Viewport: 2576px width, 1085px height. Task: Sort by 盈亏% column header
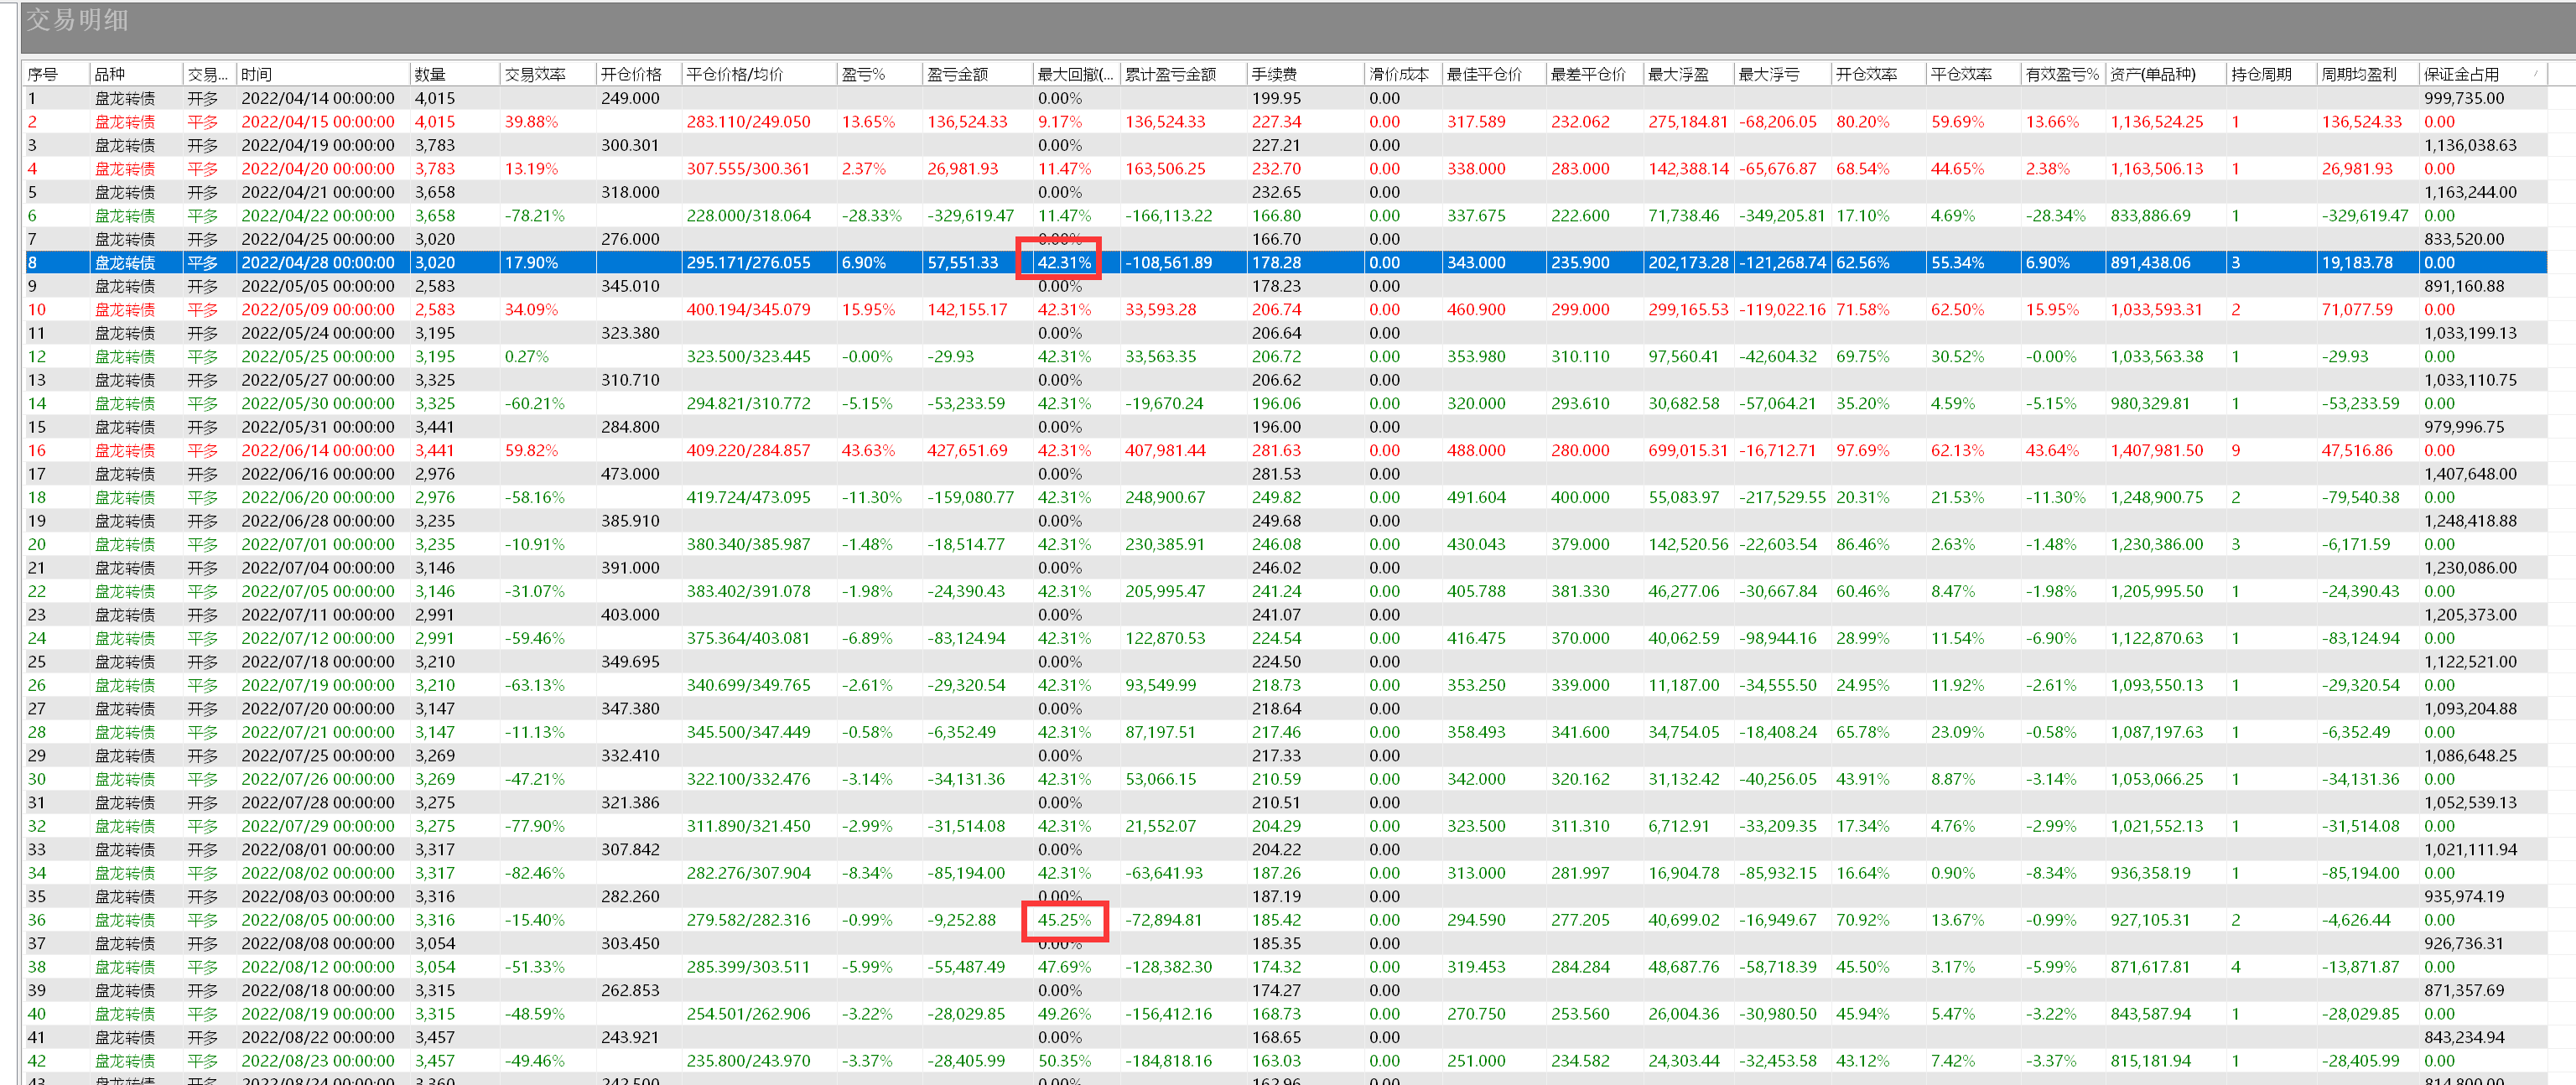(x=879, y=74)
